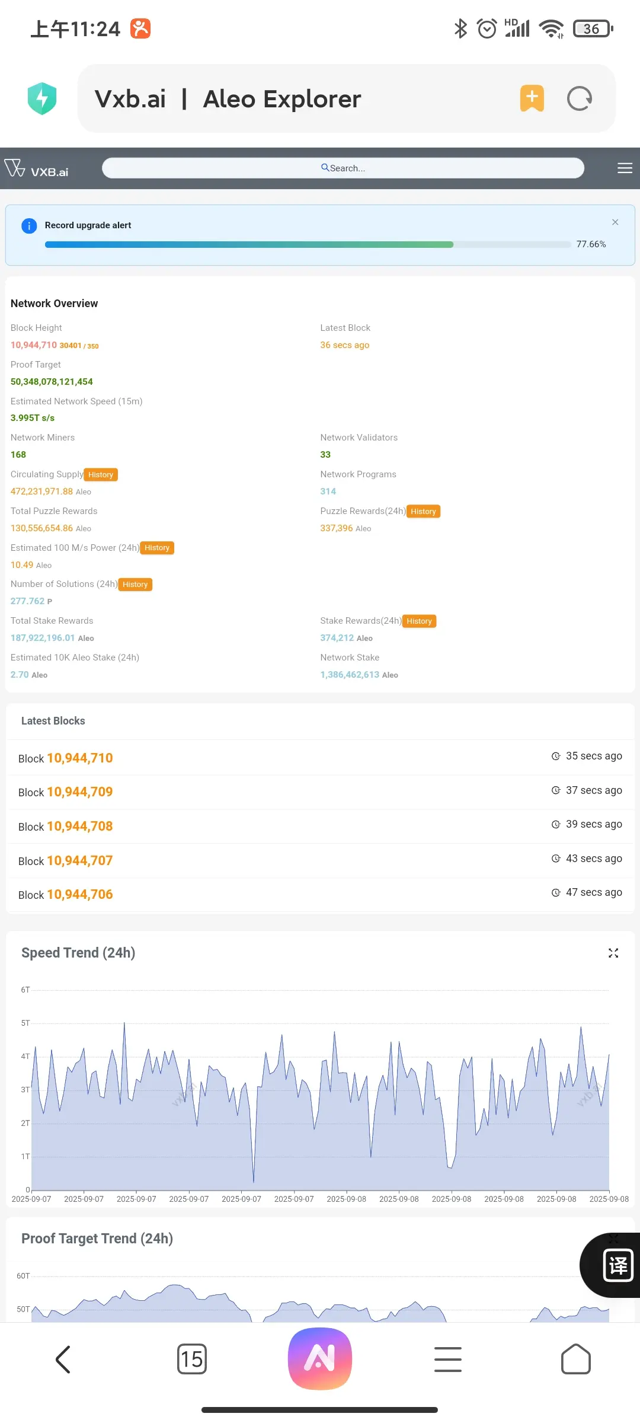The height and width of the screenshot is (1423, 640).
Task: Open Puzzle Rewards(24h) History
Action: (x=423, y=512)
